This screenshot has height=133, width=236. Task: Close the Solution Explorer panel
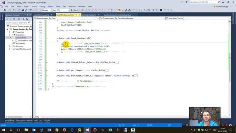(30, 15)
